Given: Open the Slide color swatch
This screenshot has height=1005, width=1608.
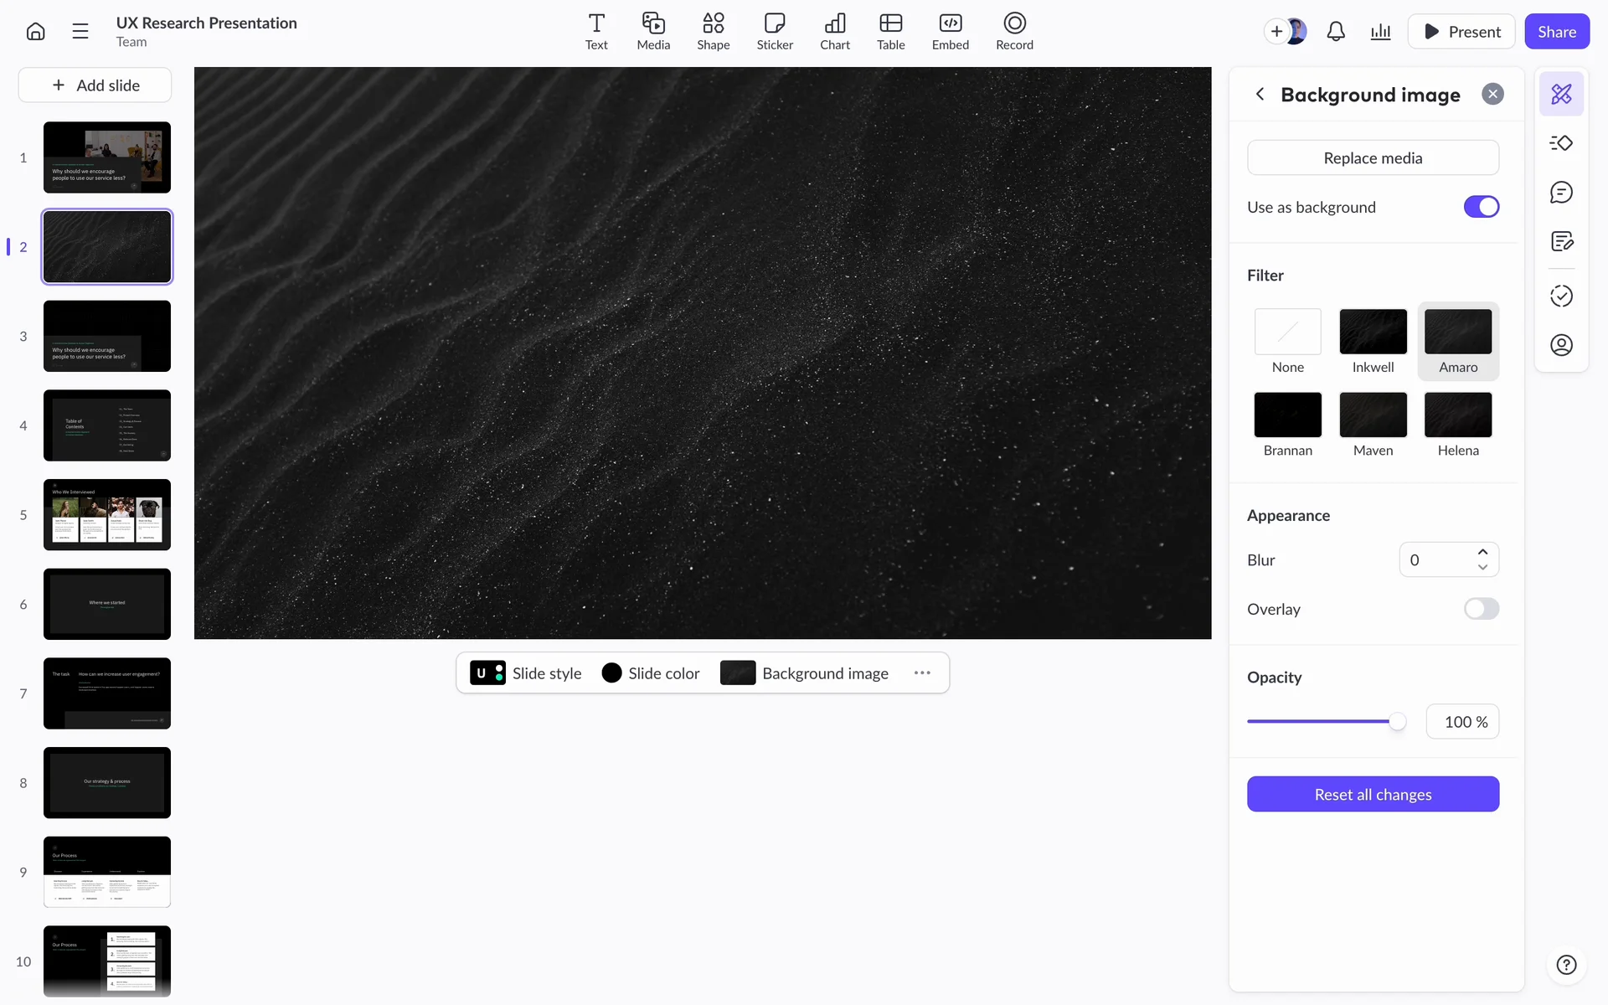Looking at the screenshot, I should pos(612,673).
